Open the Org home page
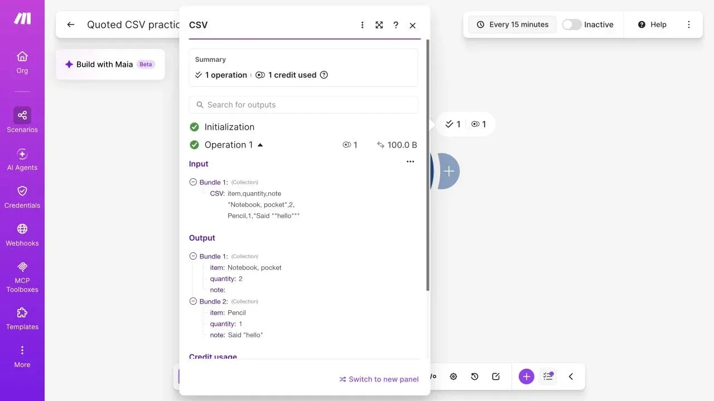714x401 pixels. point(22,62)
